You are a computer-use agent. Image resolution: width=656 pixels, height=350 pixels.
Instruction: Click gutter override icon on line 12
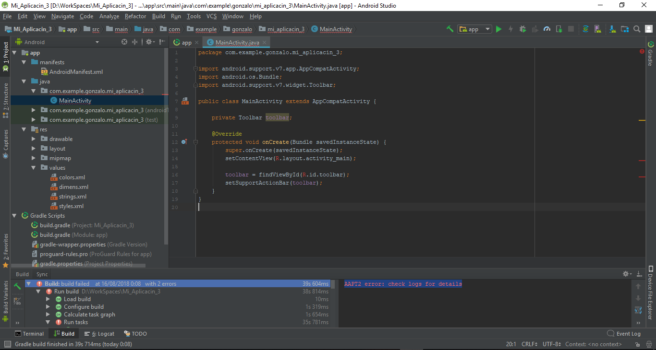pos(184,142)
